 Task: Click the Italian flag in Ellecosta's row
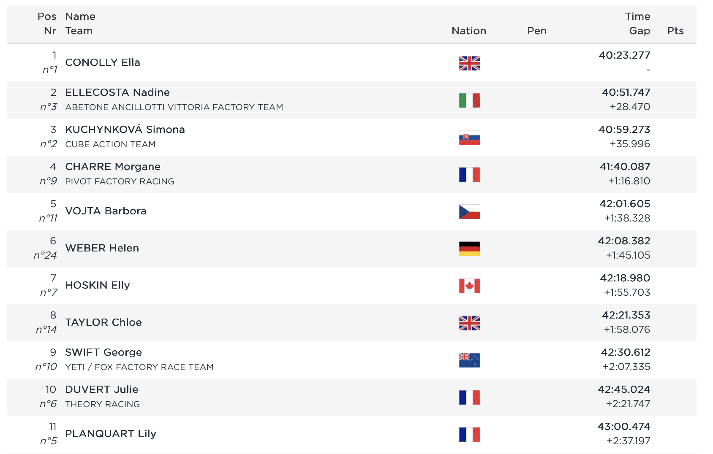point(469,100)
